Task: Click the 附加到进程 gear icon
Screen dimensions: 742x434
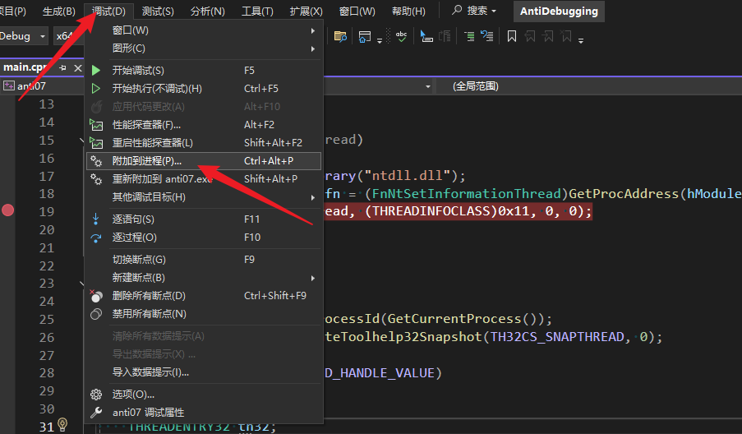Action: click(x=96, y=161)
